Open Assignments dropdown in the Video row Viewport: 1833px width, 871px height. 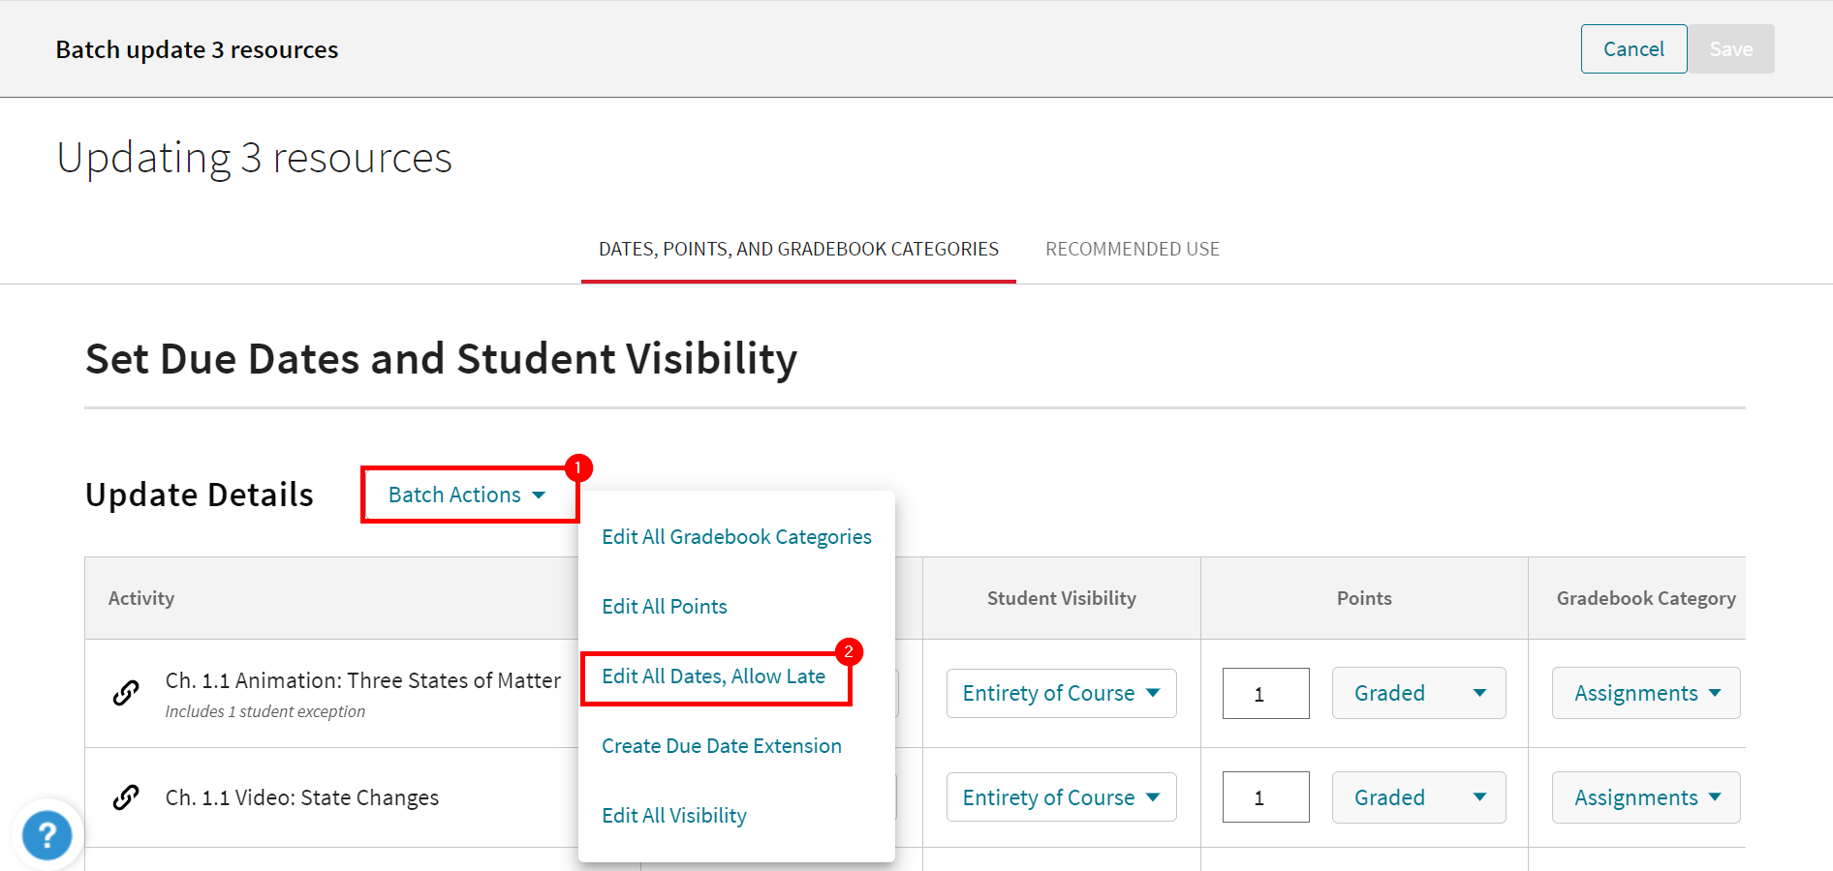(1644, 796)
